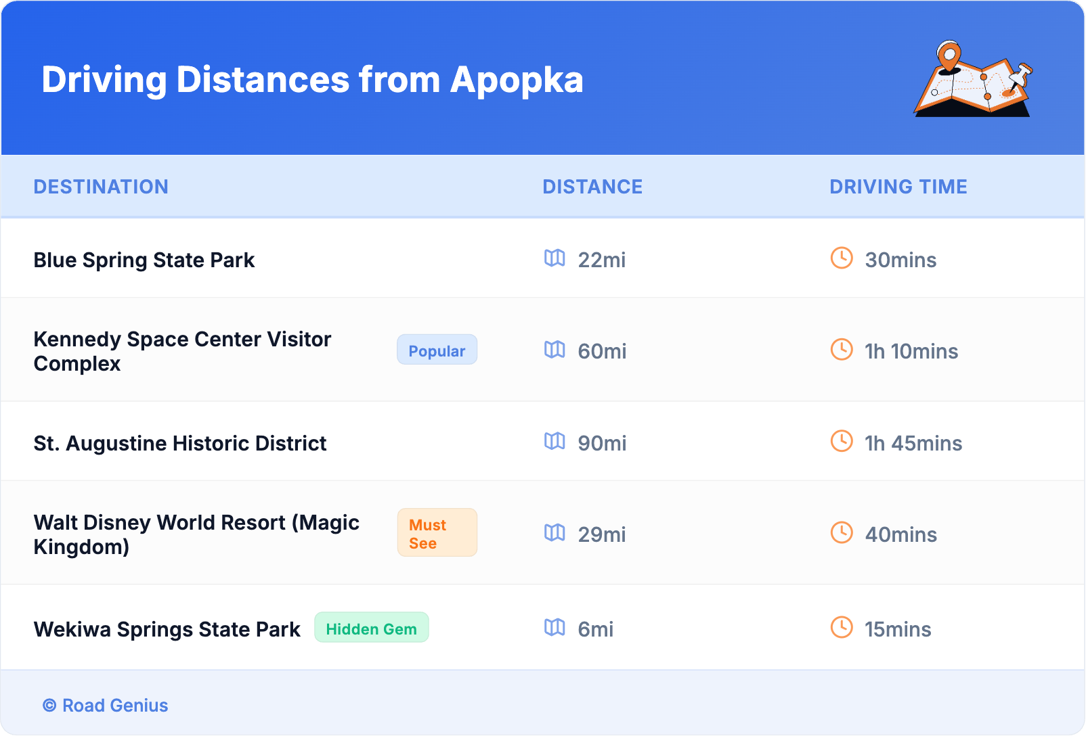Screen dimensions: 1086x736
Task: Click the Distance column header
Action: pos(592,187)
